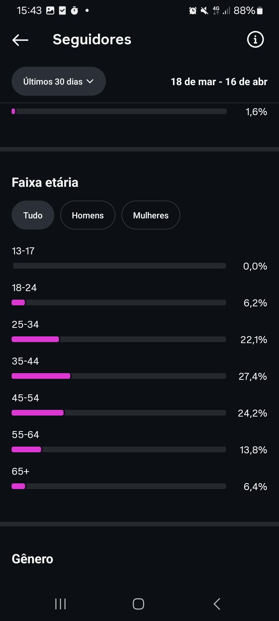
Task: Tap the 25-34 age group bar
Action: [119, 339]
